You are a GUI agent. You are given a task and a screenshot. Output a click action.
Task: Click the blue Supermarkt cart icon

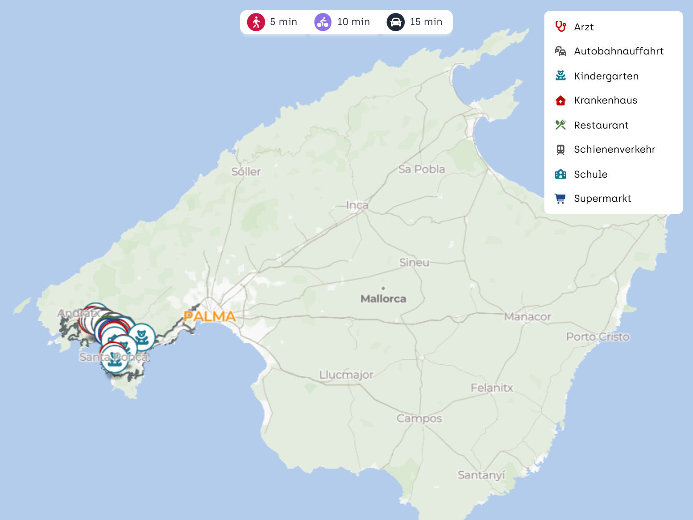(x=560, y=199)
